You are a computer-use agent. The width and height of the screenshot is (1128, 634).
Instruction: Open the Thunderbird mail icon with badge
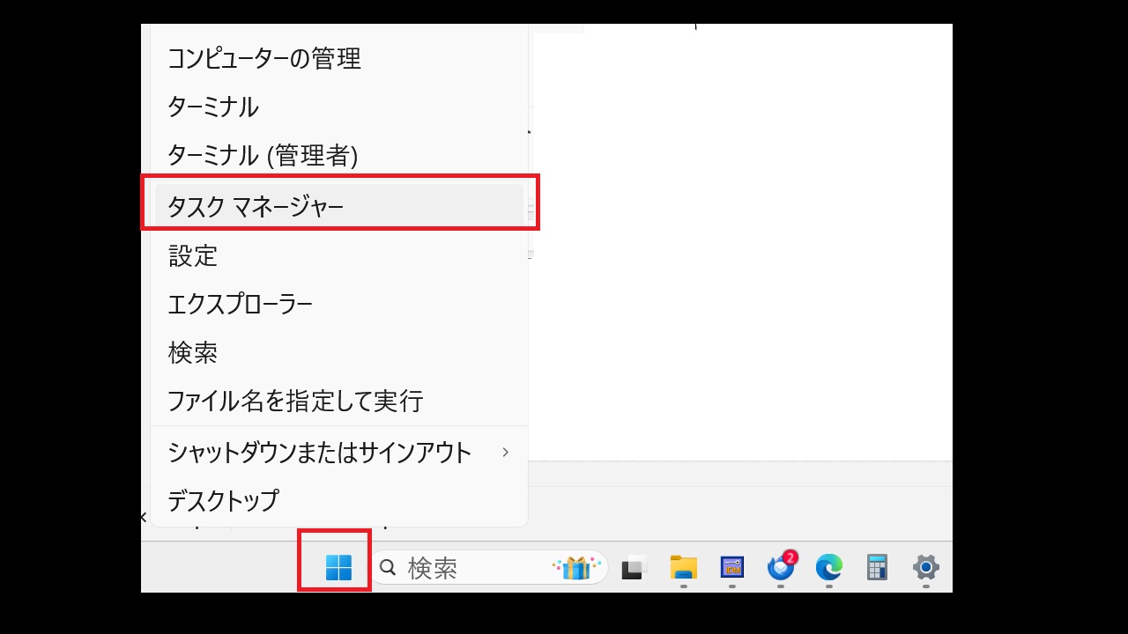(x=781, y=566)
